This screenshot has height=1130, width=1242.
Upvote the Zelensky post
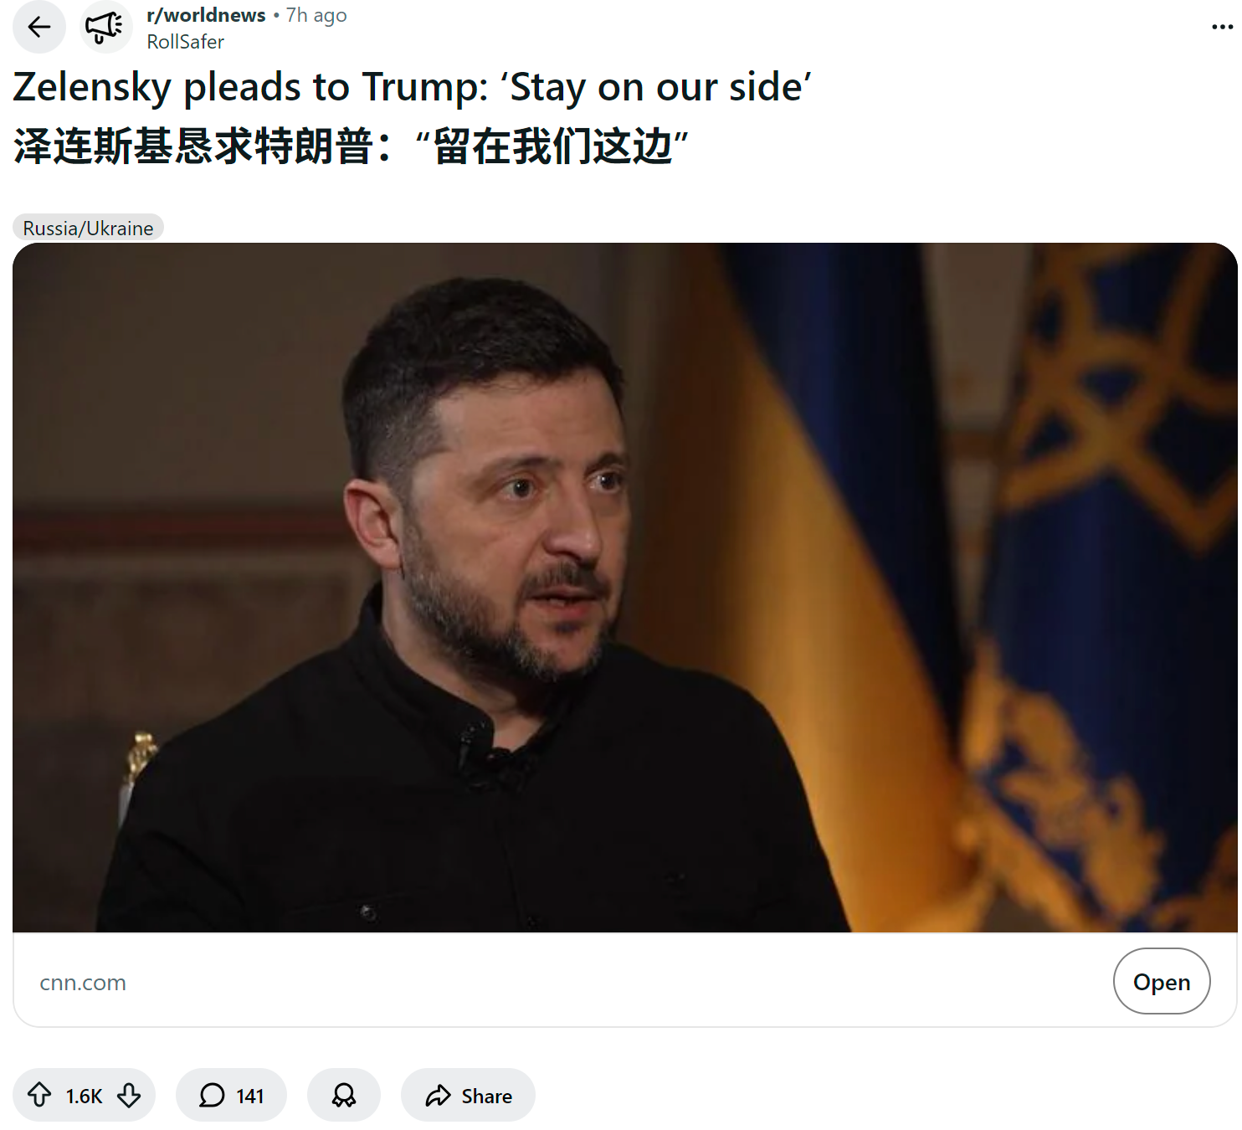39,1095
